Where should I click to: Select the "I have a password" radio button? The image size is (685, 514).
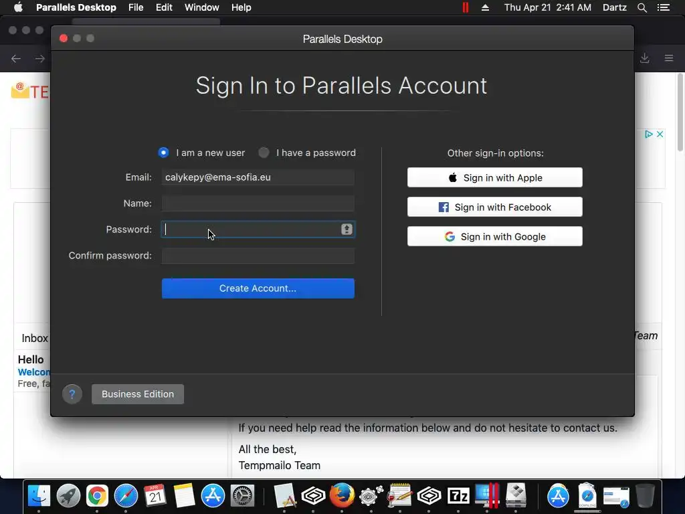point(264,153)
